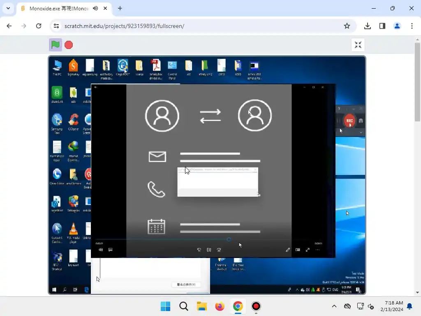Click Kingo ROOT icon on the stage desktop
421x316 pixels.
(x=123, y=68)
